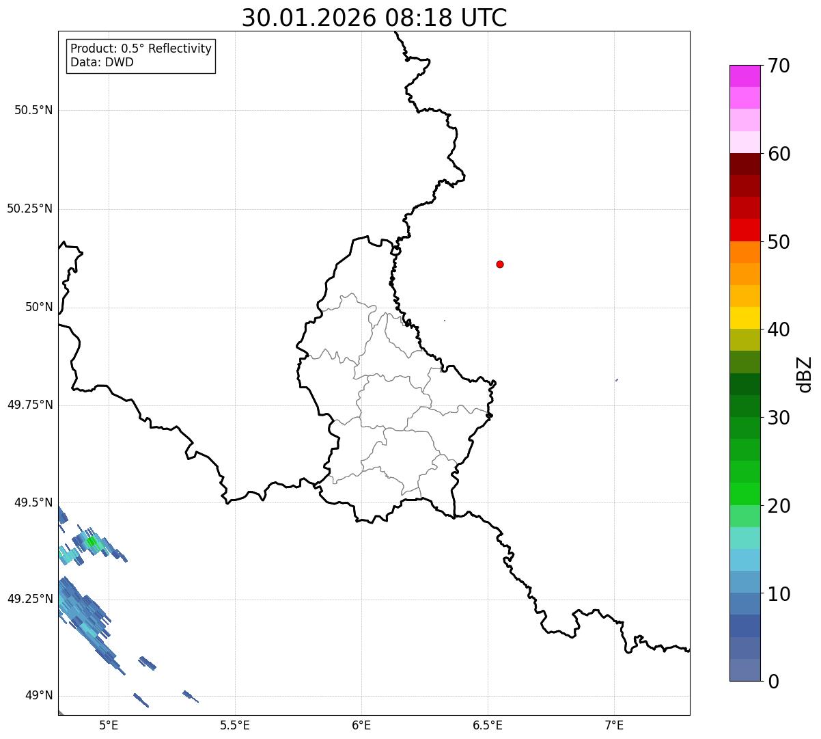
Task: Click the small echo streak near 7°E
Action: point(617,380)
